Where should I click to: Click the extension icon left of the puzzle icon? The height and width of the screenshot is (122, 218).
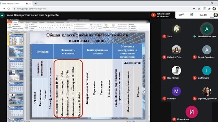pyautogui.click(x=204, y=8)
